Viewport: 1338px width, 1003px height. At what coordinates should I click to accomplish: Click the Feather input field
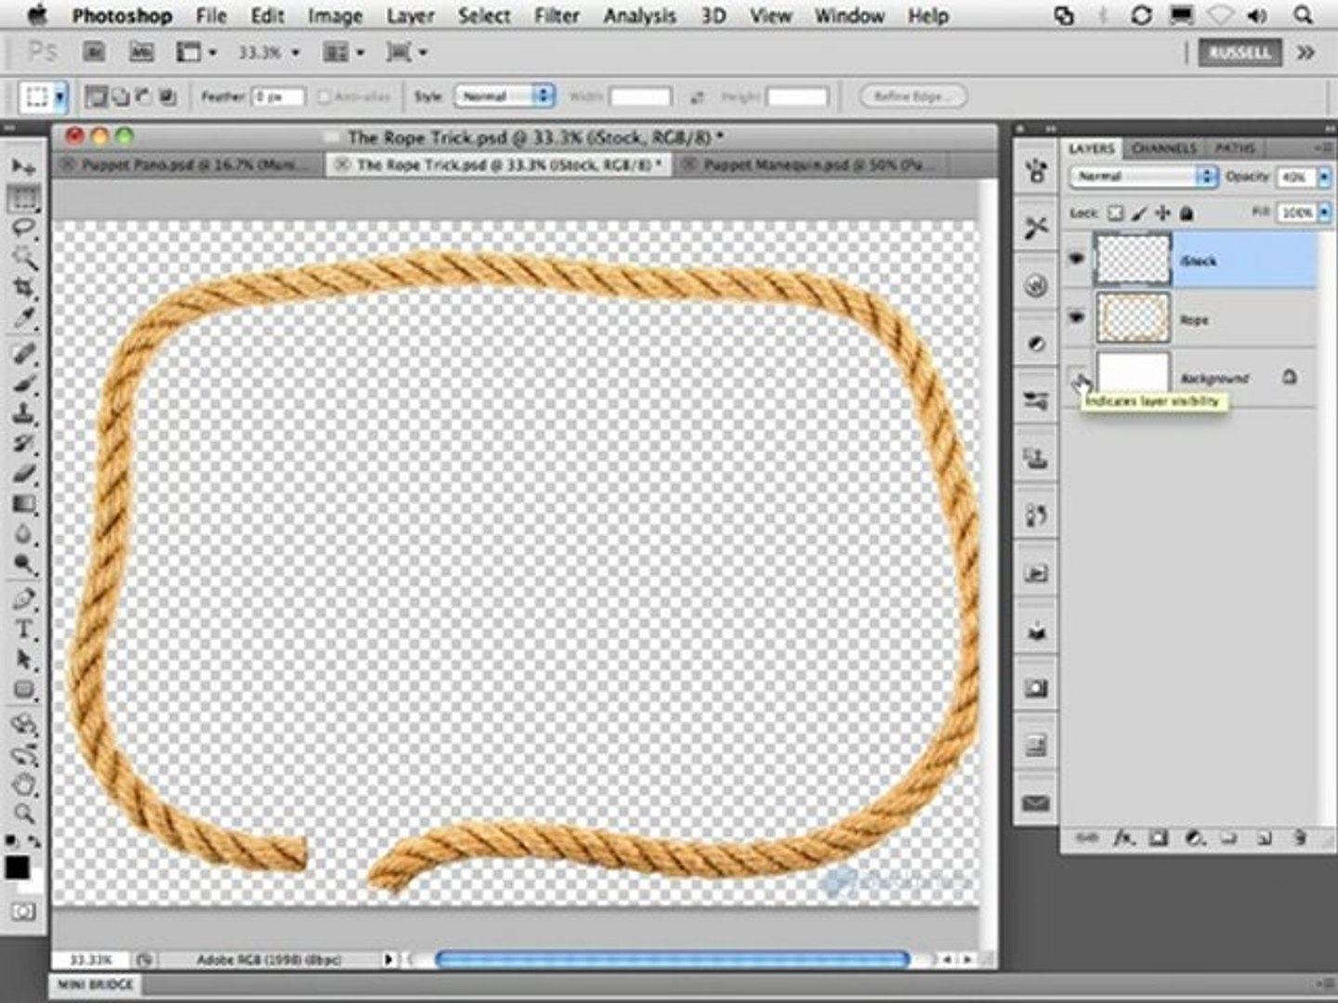click(278, 97)
